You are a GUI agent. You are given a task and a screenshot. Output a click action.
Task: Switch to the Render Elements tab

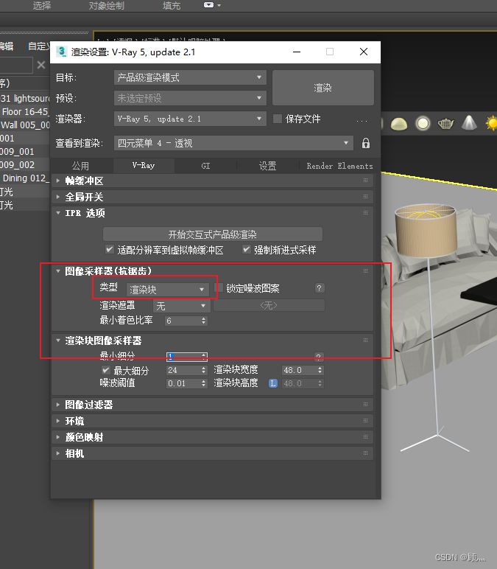[x=339, y=166]
